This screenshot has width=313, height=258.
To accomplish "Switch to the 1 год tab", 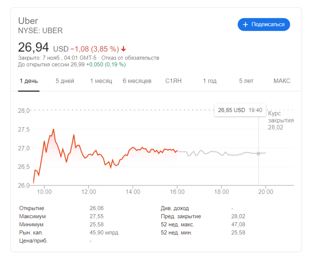I will (210, 81).
